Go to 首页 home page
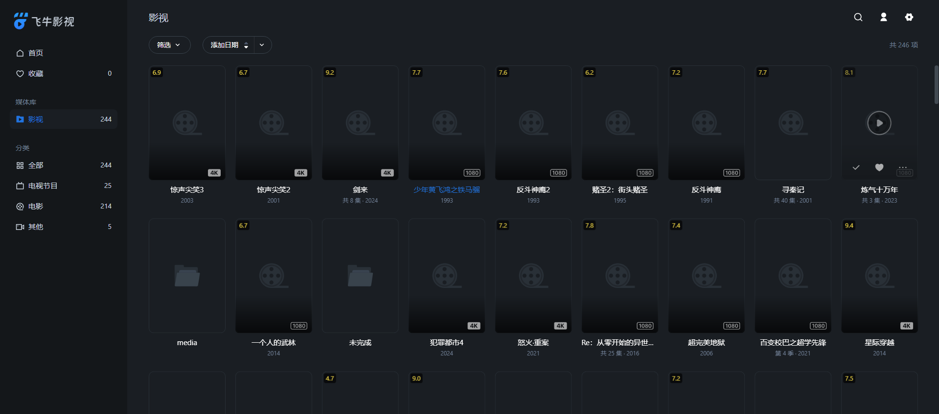 point(64,53)
